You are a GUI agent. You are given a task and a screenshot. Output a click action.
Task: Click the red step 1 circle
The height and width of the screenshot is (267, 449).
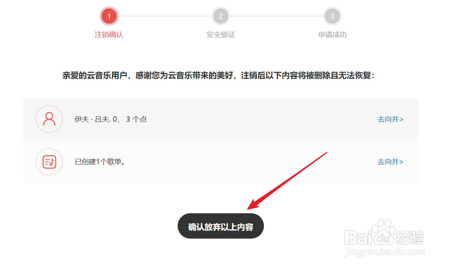(x=109, y=16)
